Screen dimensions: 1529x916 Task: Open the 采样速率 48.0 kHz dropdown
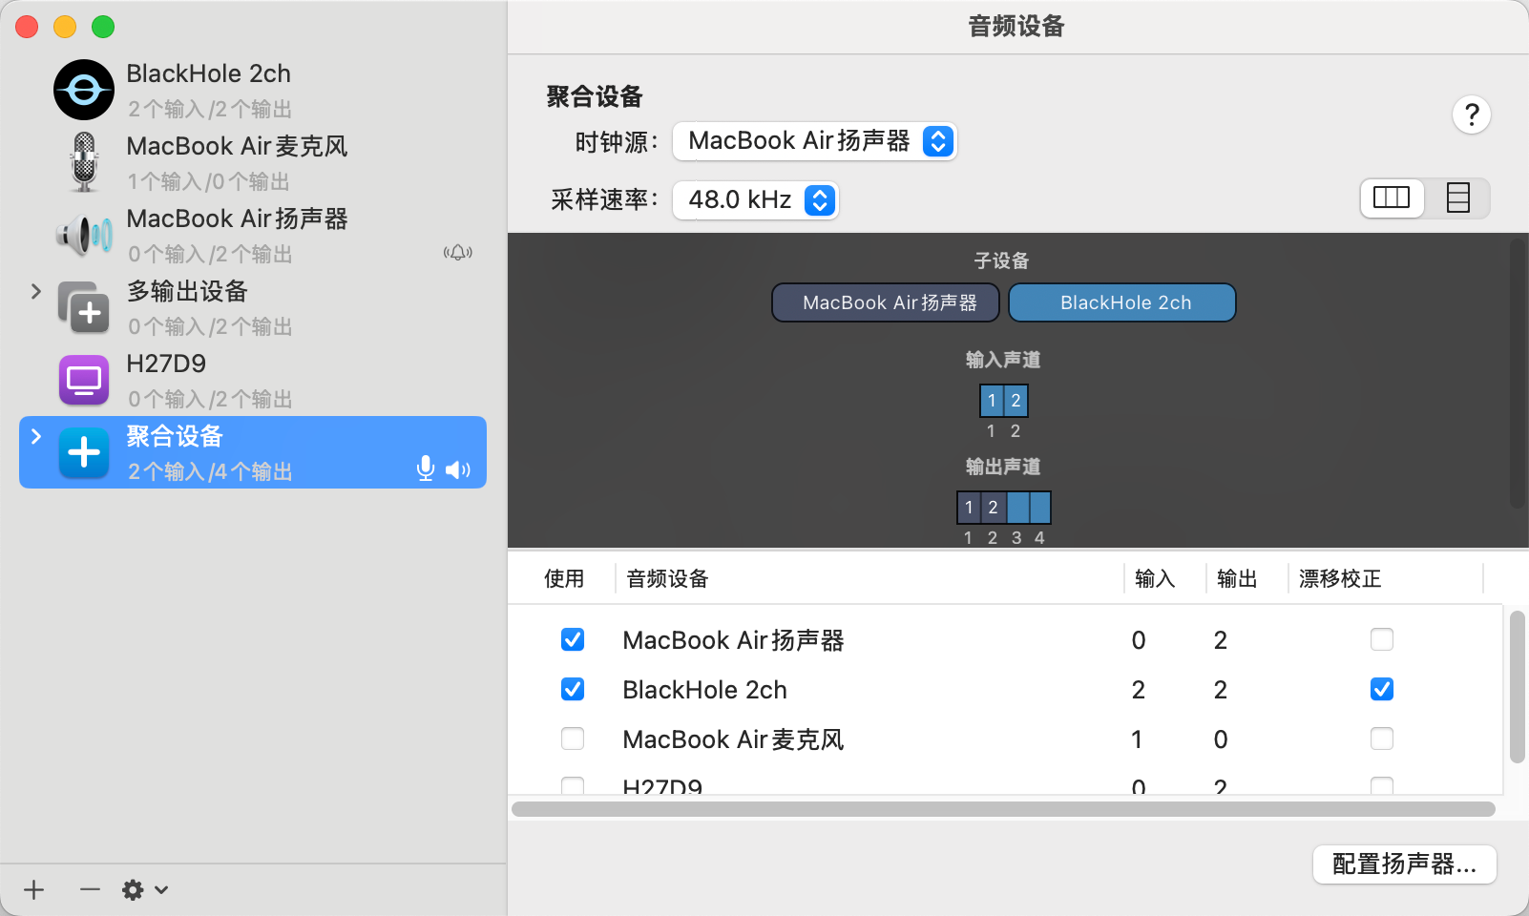[x=756, y=200]
